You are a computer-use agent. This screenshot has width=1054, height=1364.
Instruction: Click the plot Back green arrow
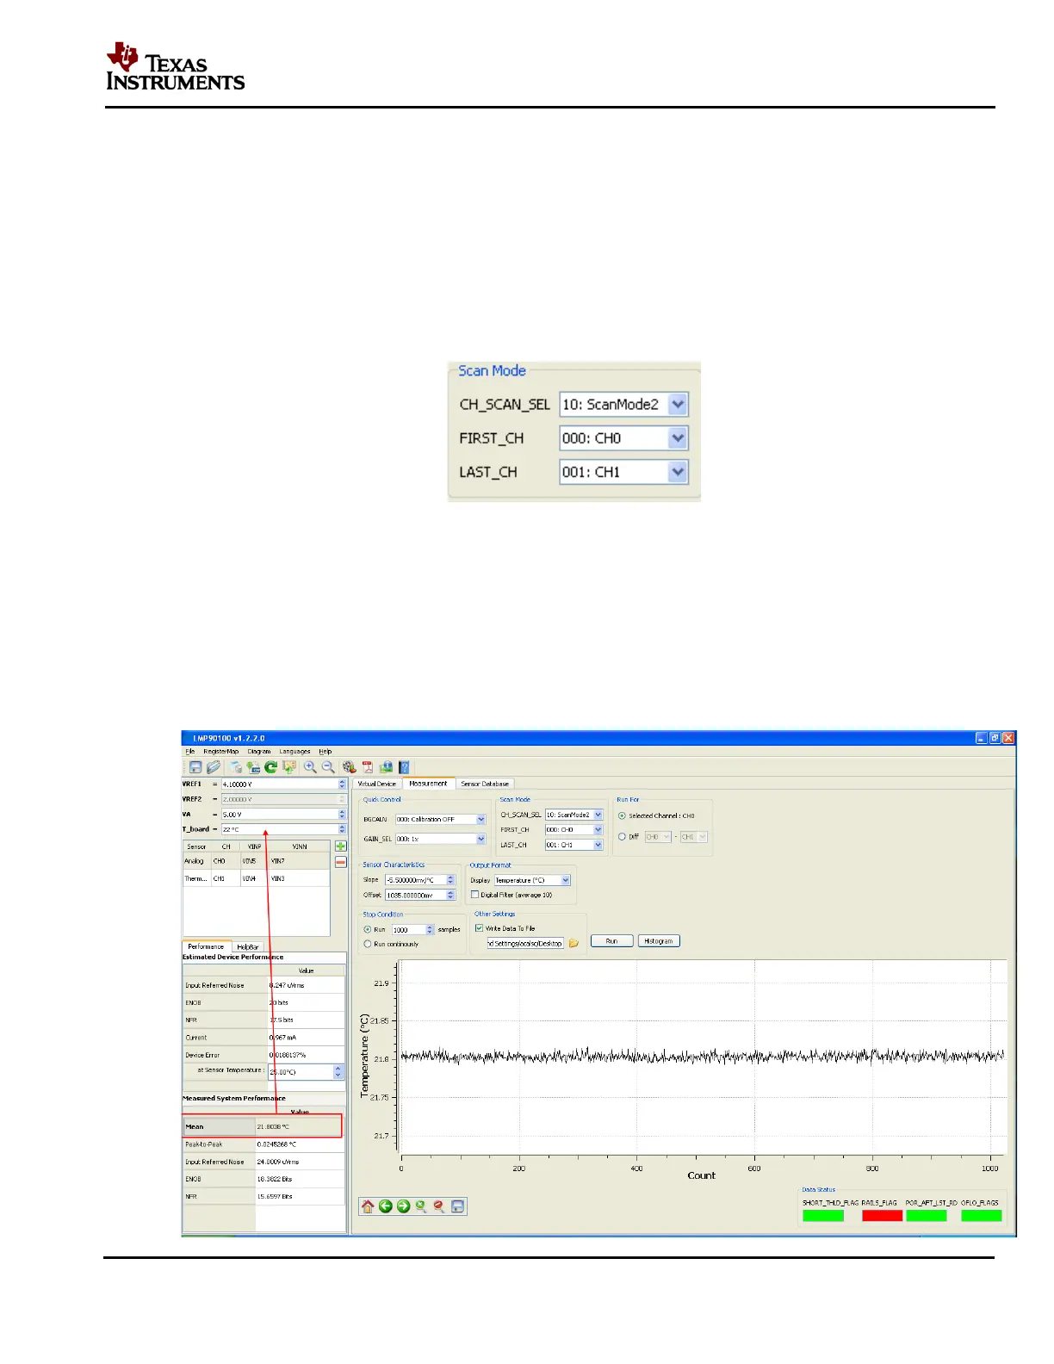pyautogui.click(x=386, y=1206)
